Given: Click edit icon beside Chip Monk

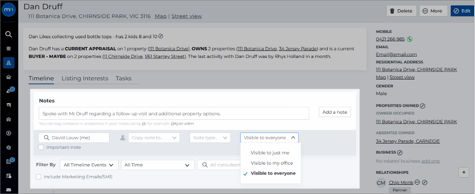Looking at the screenshot, I should [x=425, y=183].
